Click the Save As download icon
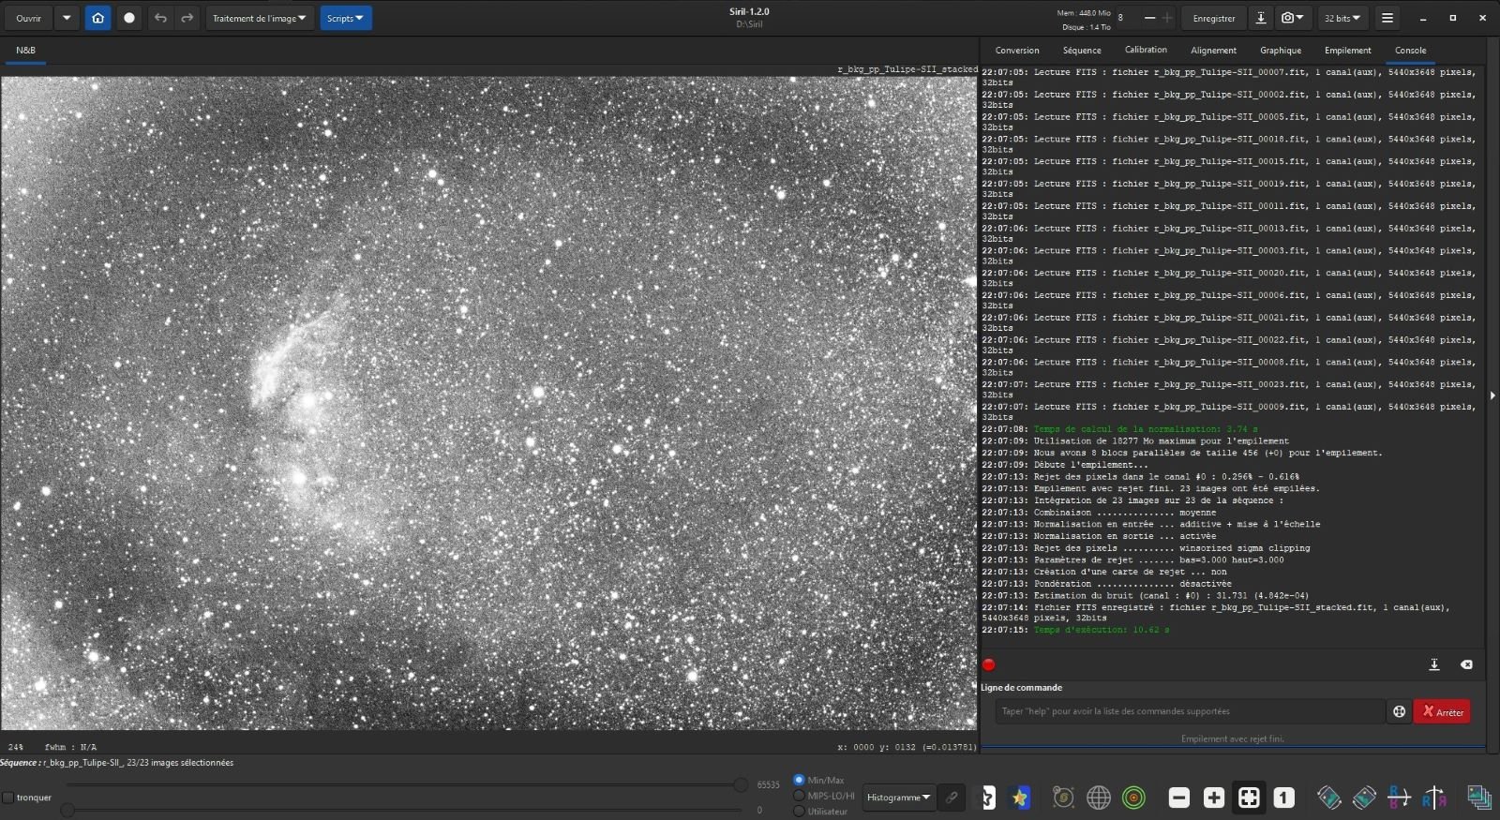The width and height of the screenshot is (1500, 820). click(x=1261, y=18)
